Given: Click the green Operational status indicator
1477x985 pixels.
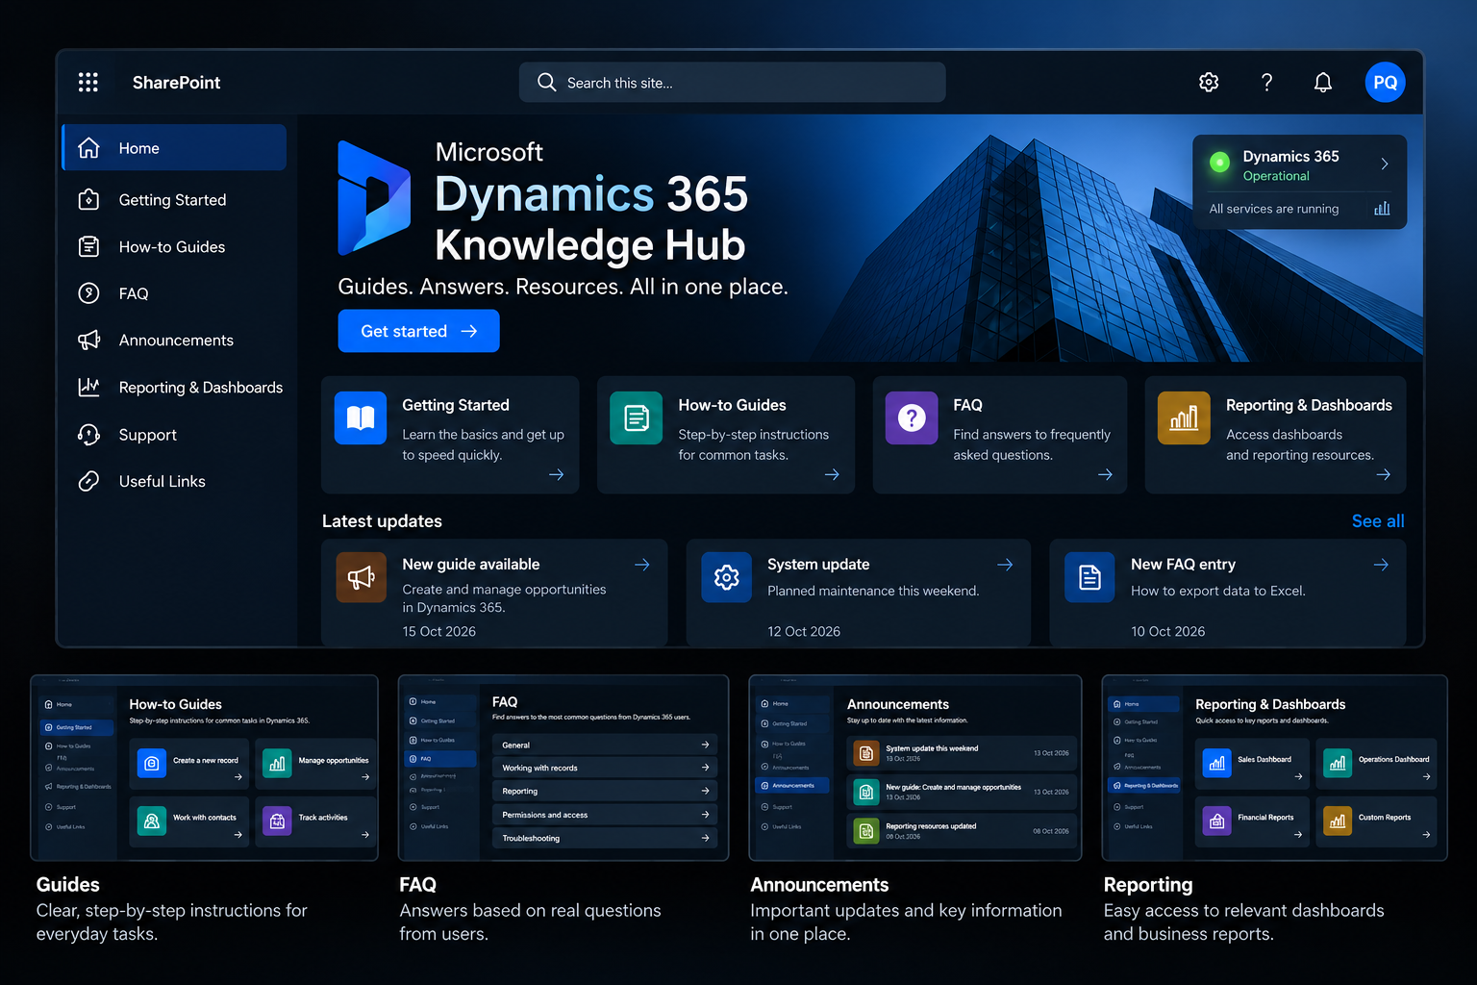Looking at the screenshot, I should click(1219, 163).
